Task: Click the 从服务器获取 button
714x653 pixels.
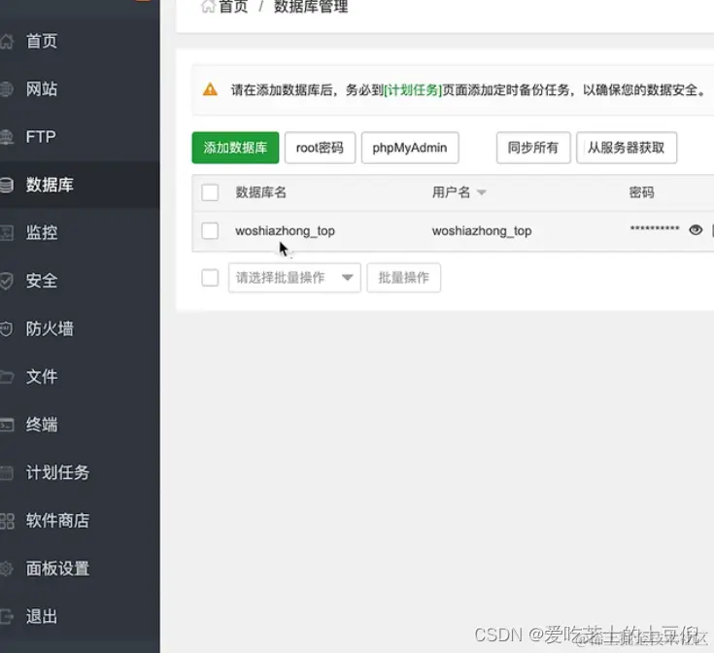Action: point(627,148)
